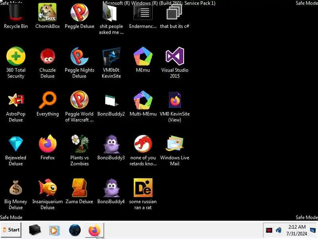Screen dimensions: 318x239
Task: Open the media player taskbar icon
Action: (54, 231)
